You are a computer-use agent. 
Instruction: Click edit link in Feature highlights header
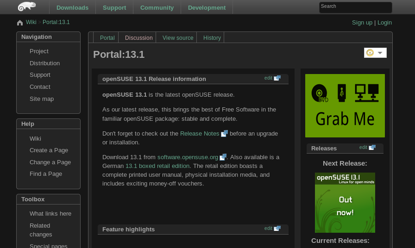coord(268,229)
